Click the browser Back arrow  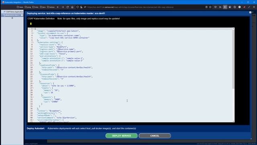[58, 7]
